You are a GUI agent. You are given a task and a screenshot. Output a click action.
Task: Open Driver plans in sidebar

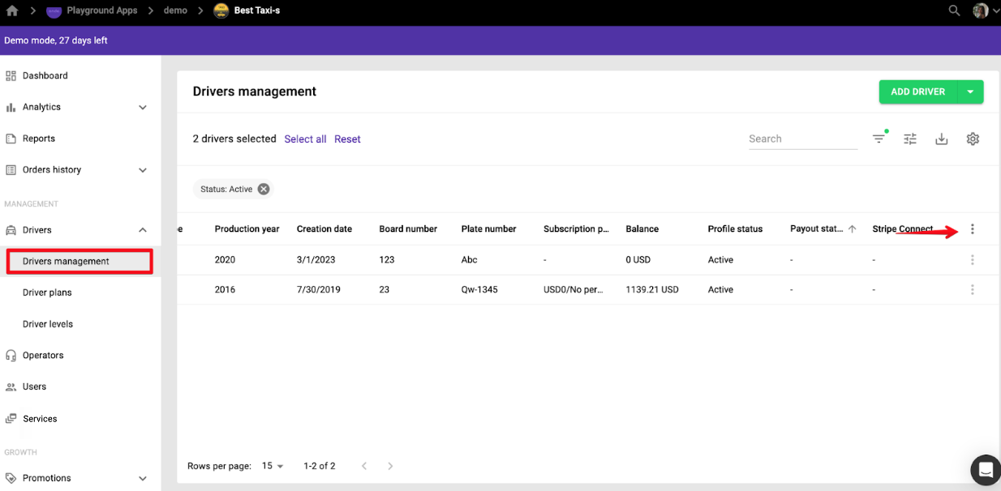point(47,292)
